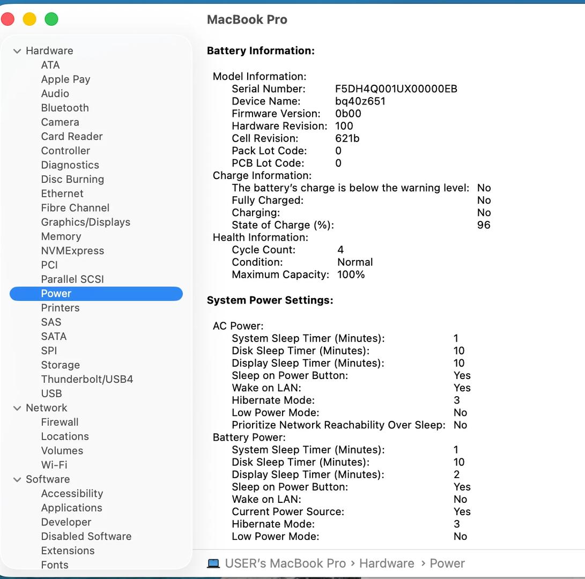Select Memory in the sidebar
585x579 pixels.
click(61, 236)
